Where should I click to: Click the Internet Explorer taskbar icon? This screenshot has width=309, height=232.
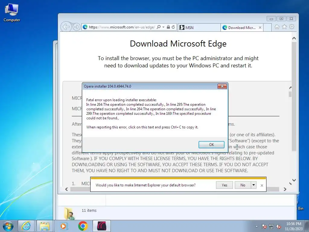pos(26,226)
